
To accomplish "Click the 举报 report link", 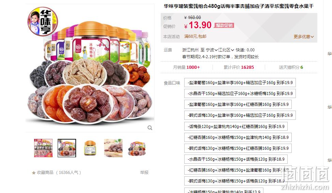I will point(144,173).
